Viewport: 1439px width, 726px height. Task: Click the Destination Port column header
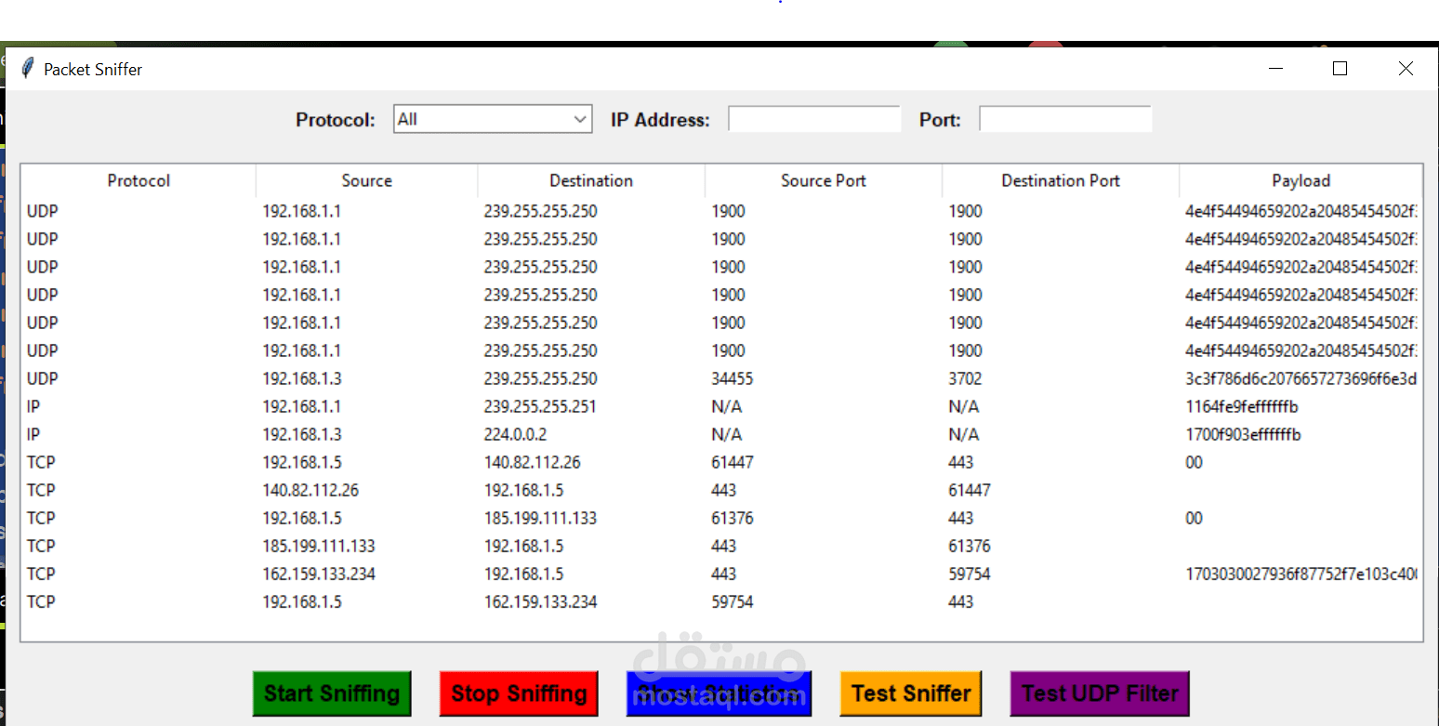(1061, 180)
